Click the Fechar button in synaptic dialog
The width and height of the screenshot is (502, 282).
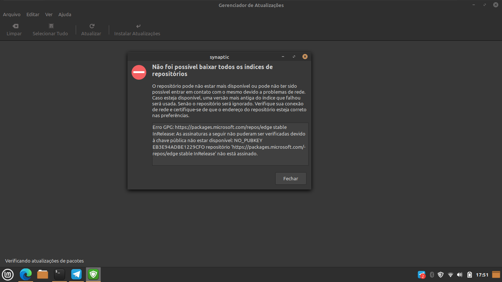291,178
